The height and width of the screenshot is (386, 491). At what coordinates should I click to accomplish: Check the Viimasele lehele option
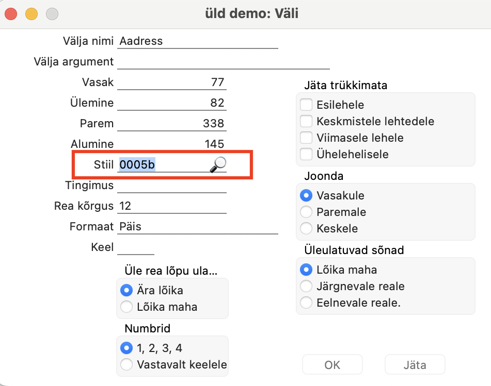307,138
